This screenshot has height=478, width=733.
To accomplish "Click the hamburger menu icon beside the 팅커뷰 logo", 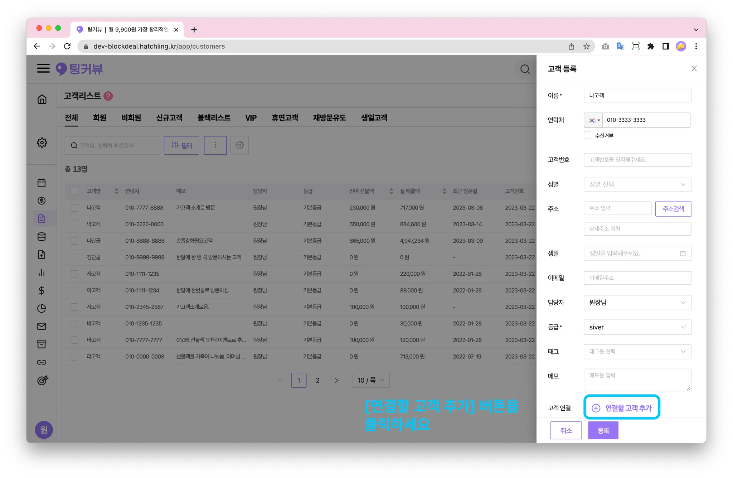I will 43,68.
